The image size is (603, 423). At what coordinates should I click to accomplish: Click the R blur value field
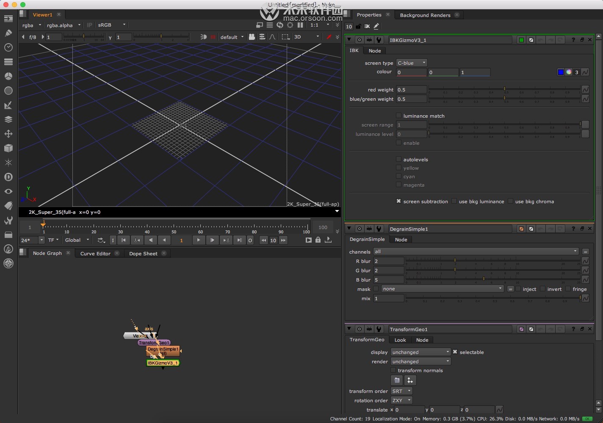tap(388, 261)
